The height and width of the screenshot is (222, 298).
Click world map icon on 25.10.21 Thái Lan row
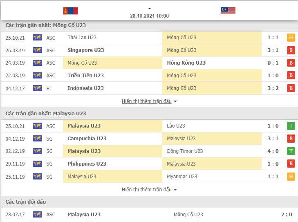point(37,38)
